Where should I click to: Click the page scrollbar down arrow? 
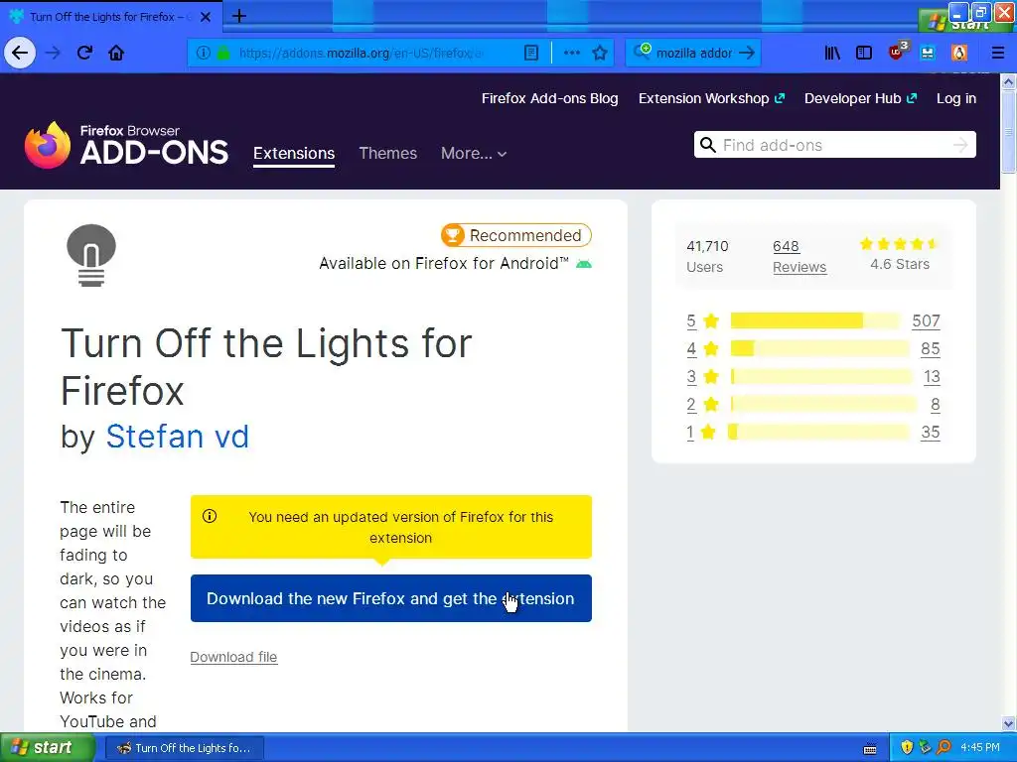pos(1008,723)
